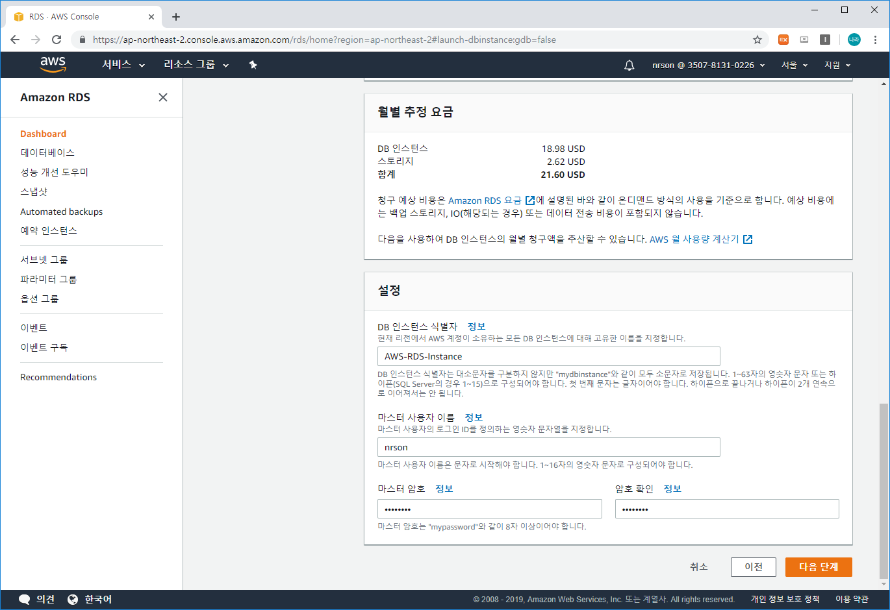
Task: Close the RDS - AWS Console tab
Action: tap(151, 17)
